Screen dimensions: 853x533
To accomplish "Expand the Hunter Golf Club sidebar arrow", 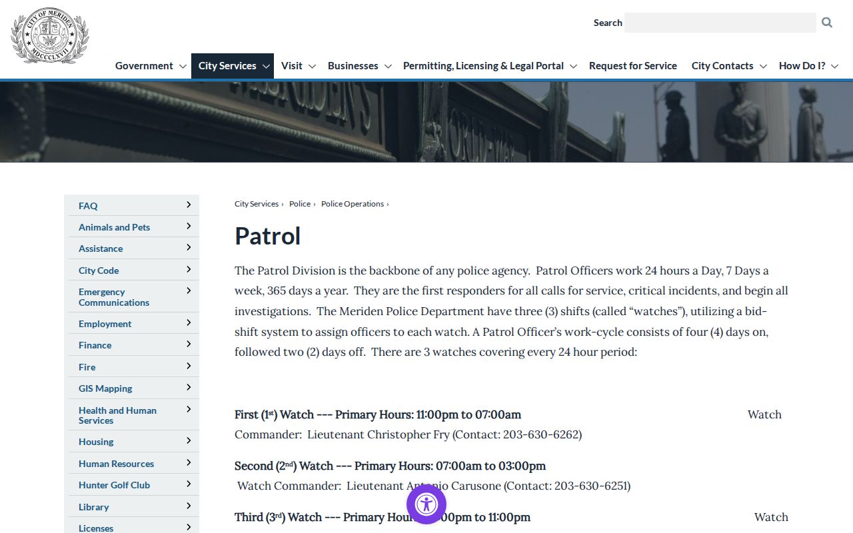I will point(189,484).
